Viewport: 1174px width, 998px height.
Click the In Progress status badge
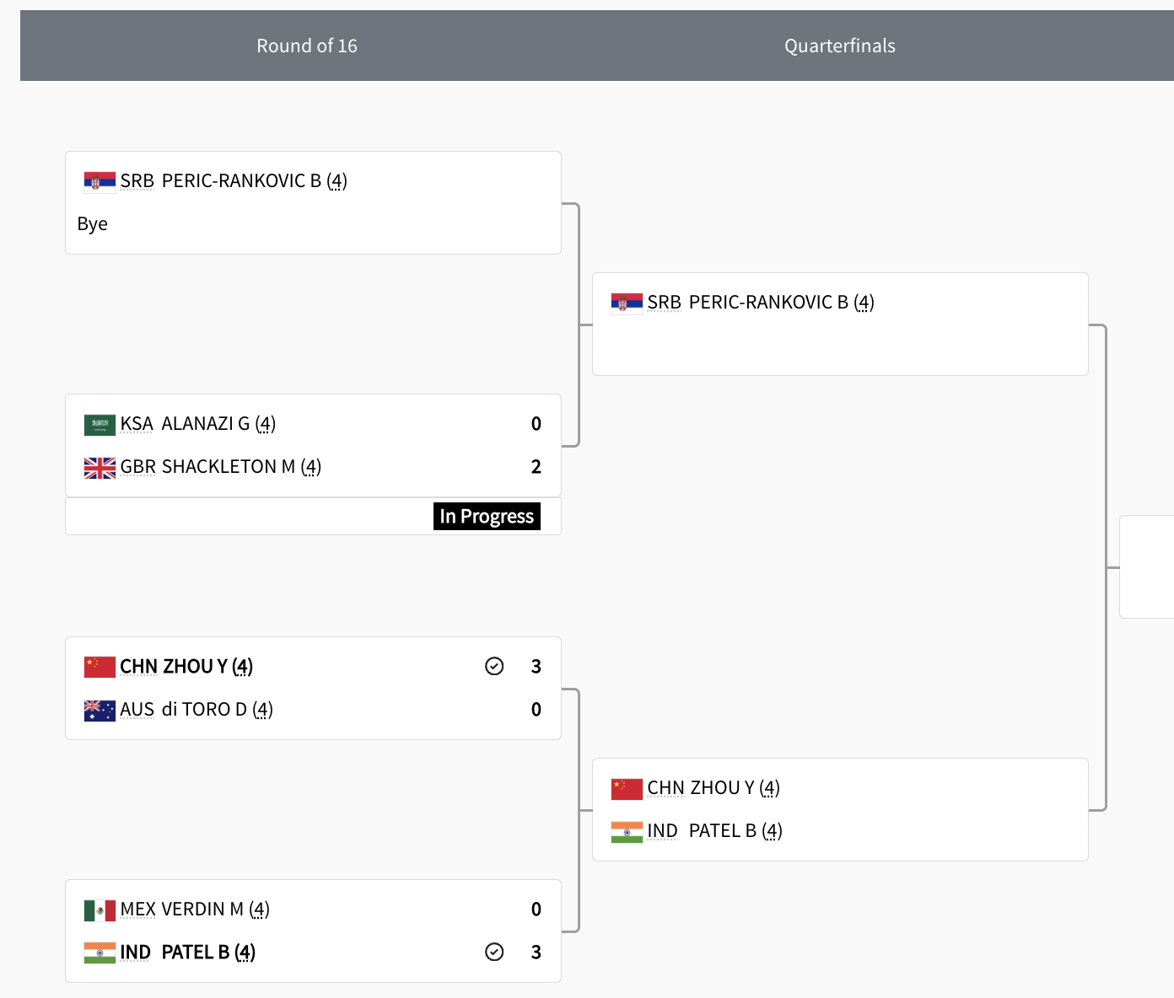(x=487, y=516)
